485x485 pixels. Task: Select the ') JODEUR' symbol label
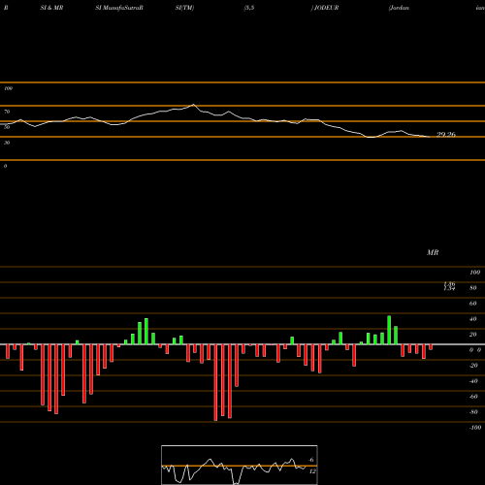(325, 8)
